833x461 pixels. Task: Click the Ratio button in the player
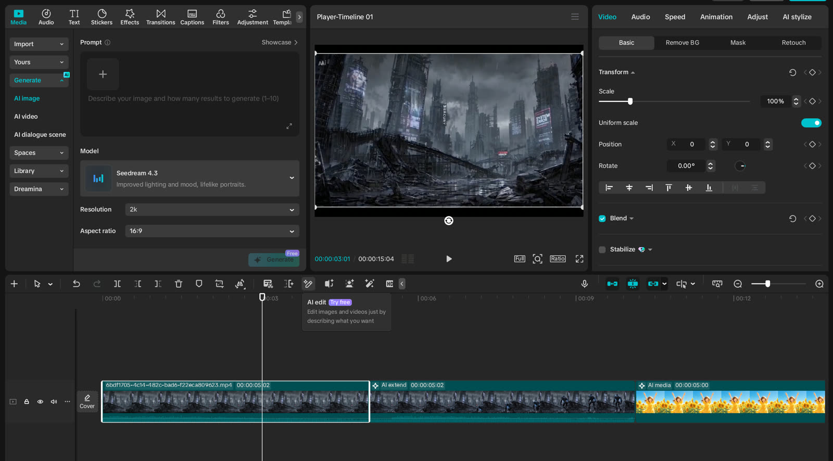pyautogui.click(x=558, y=259)
